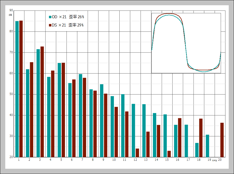Click the 'dB' unit label
The image size is (234, 174).
(10, 15)
